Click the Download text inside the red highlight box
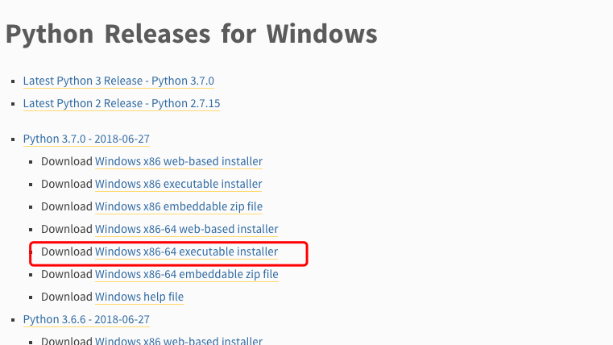 (x=67, y=251)
